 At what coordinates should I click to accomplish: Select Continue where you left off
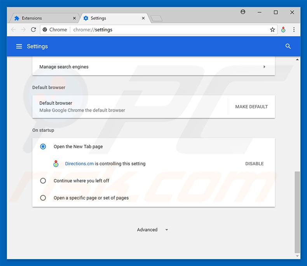pyautogui.click(x=43, y=181)
